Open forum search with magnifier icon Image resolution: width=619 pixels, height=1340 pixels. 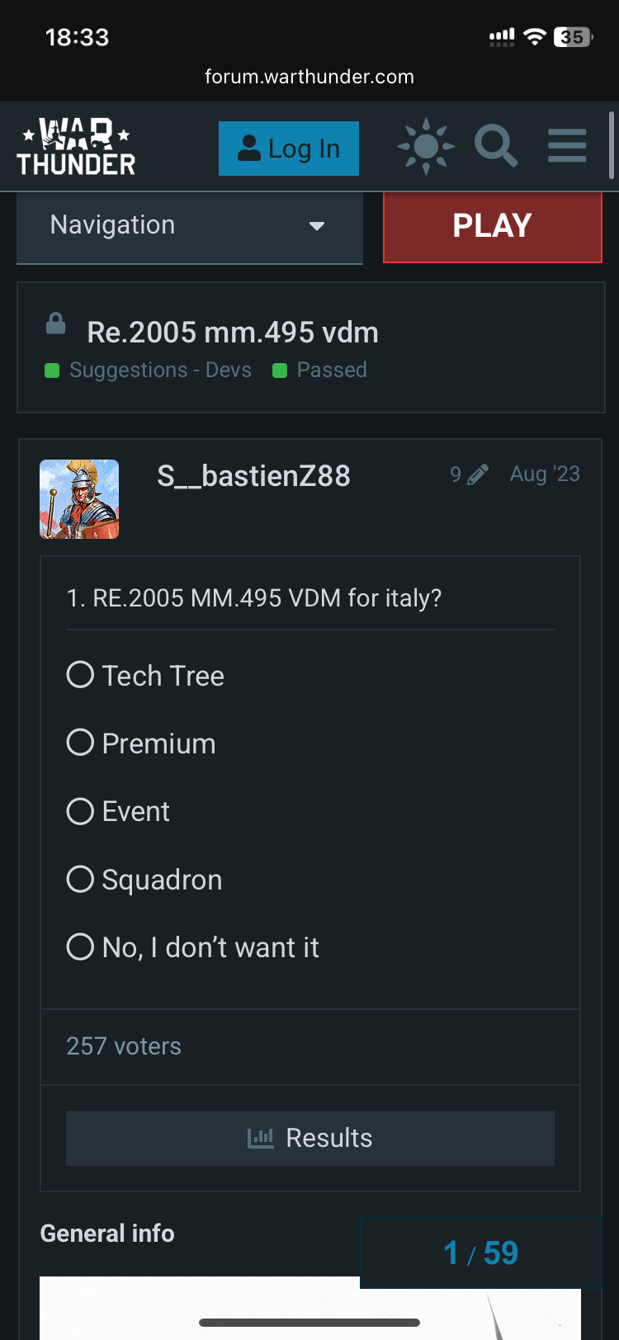(x=496, y=147)
